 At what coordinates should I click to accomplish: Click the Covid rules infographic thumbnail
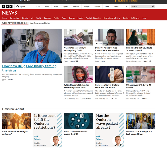79,121
